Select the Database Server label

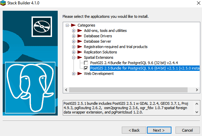[x=98, y=41]
